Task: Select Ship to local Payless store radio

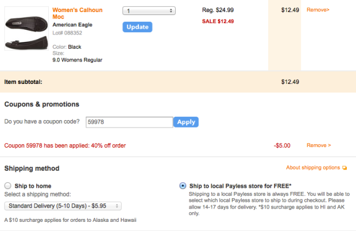Action: 183,186
